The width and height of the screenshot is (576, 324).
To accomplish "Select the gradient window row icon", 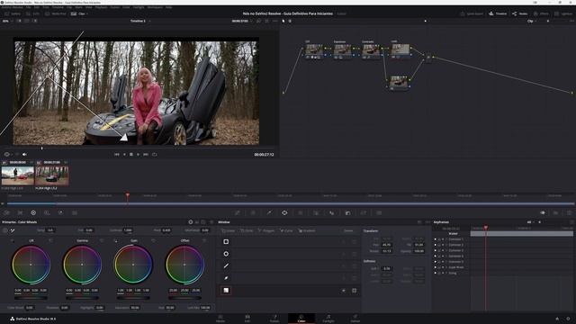I will (226, 290).
